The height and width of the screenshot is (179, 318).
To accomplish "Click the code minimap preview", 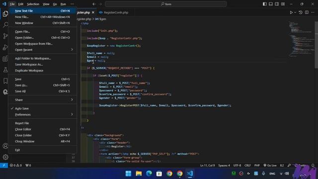I will pyautogui.click(x=301, y=39).
